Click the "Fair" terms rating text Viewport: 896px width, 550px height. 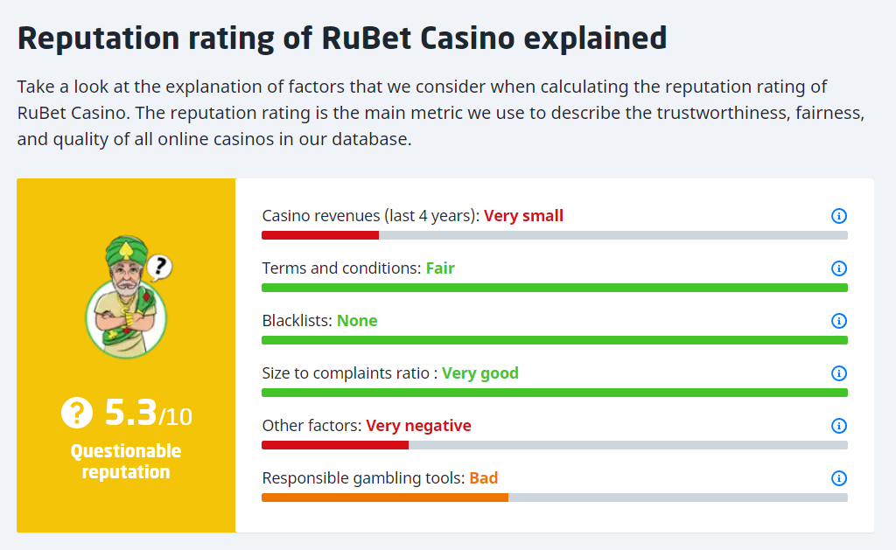(x=440, y=268)
